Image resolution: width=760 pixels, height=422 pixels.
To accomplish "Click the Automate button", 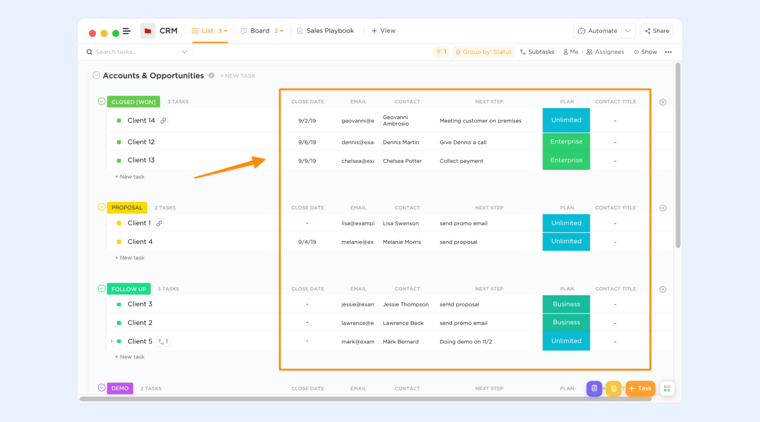I will [598, 31].
